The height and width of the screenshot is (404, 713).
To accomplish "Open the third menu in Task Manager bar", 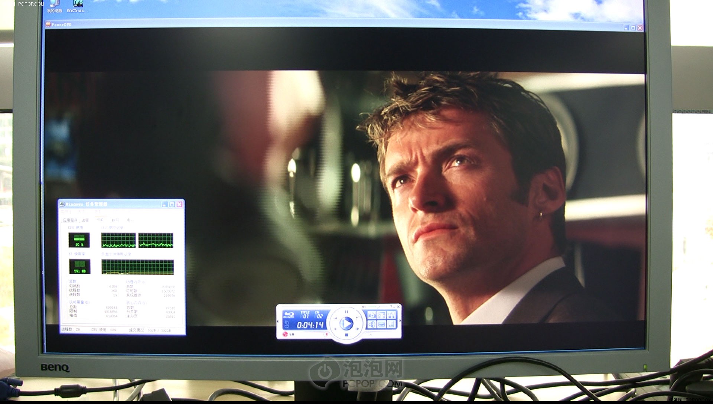I will click(x=98, y=212).
